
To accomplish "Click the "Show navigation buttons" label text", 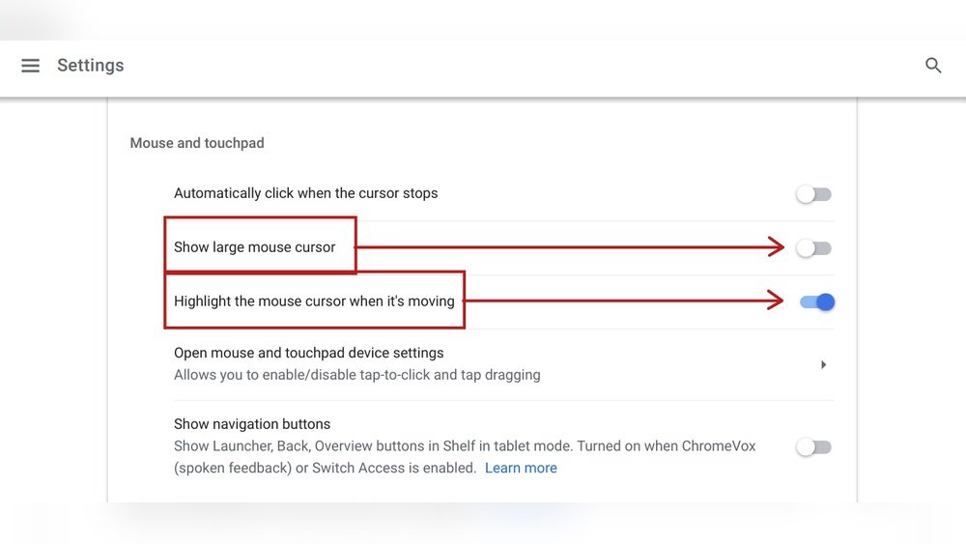I will (252, 424).
